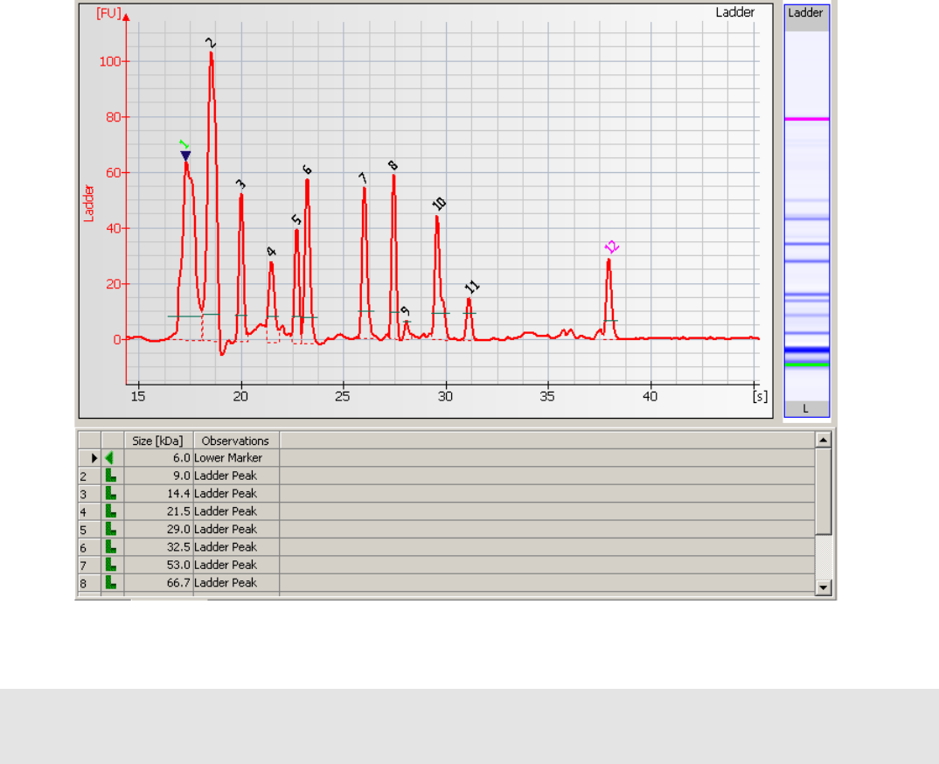Click row header number 3
This screenshot has height=764, width=939.
[89, 494]
